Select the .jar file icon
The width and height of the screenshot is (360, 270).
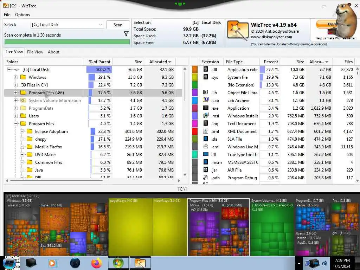[206, 170]
